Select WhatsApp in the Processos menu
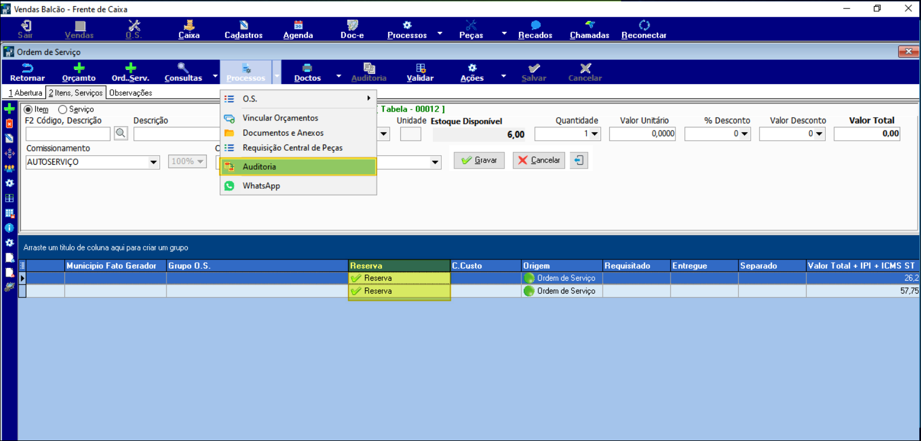921x441 pixels. [298, 186]
